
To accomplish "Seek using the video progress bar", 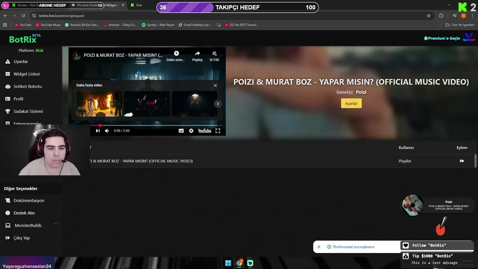I will (157, 126).
